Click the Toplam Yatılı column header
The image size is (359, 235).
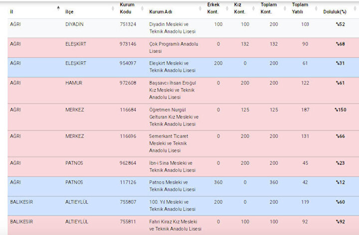300,8
